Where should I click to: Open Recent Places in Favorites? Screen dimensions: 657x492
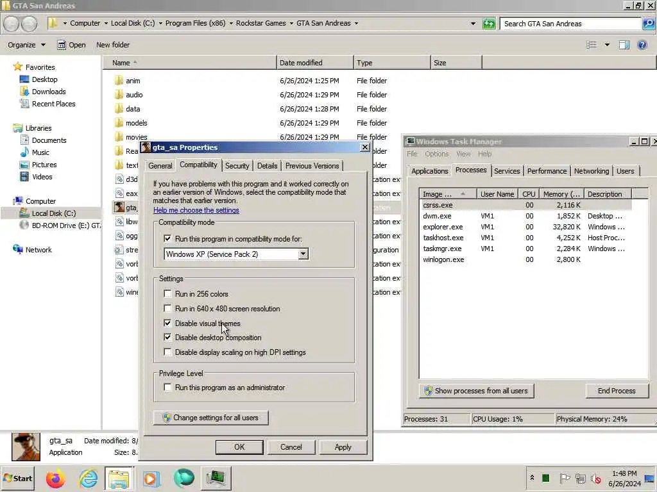point(54,104)
